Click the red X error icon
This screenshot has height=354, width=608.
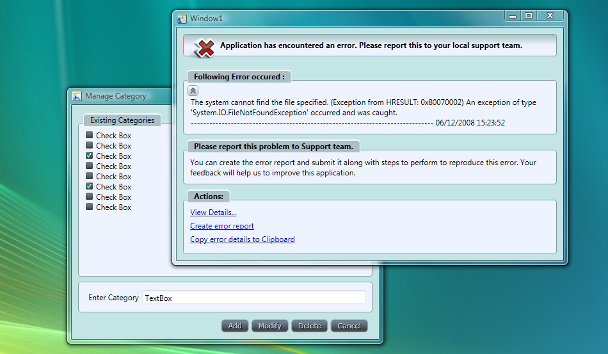pyautogui.click(x=204, y=47)
